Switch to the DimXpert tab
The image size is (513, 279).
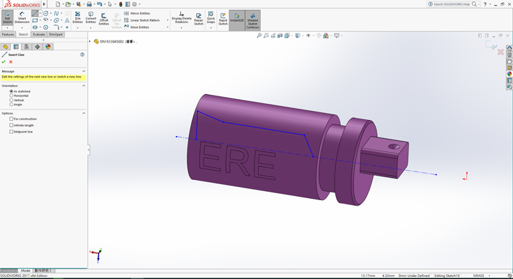click(56, 34)
